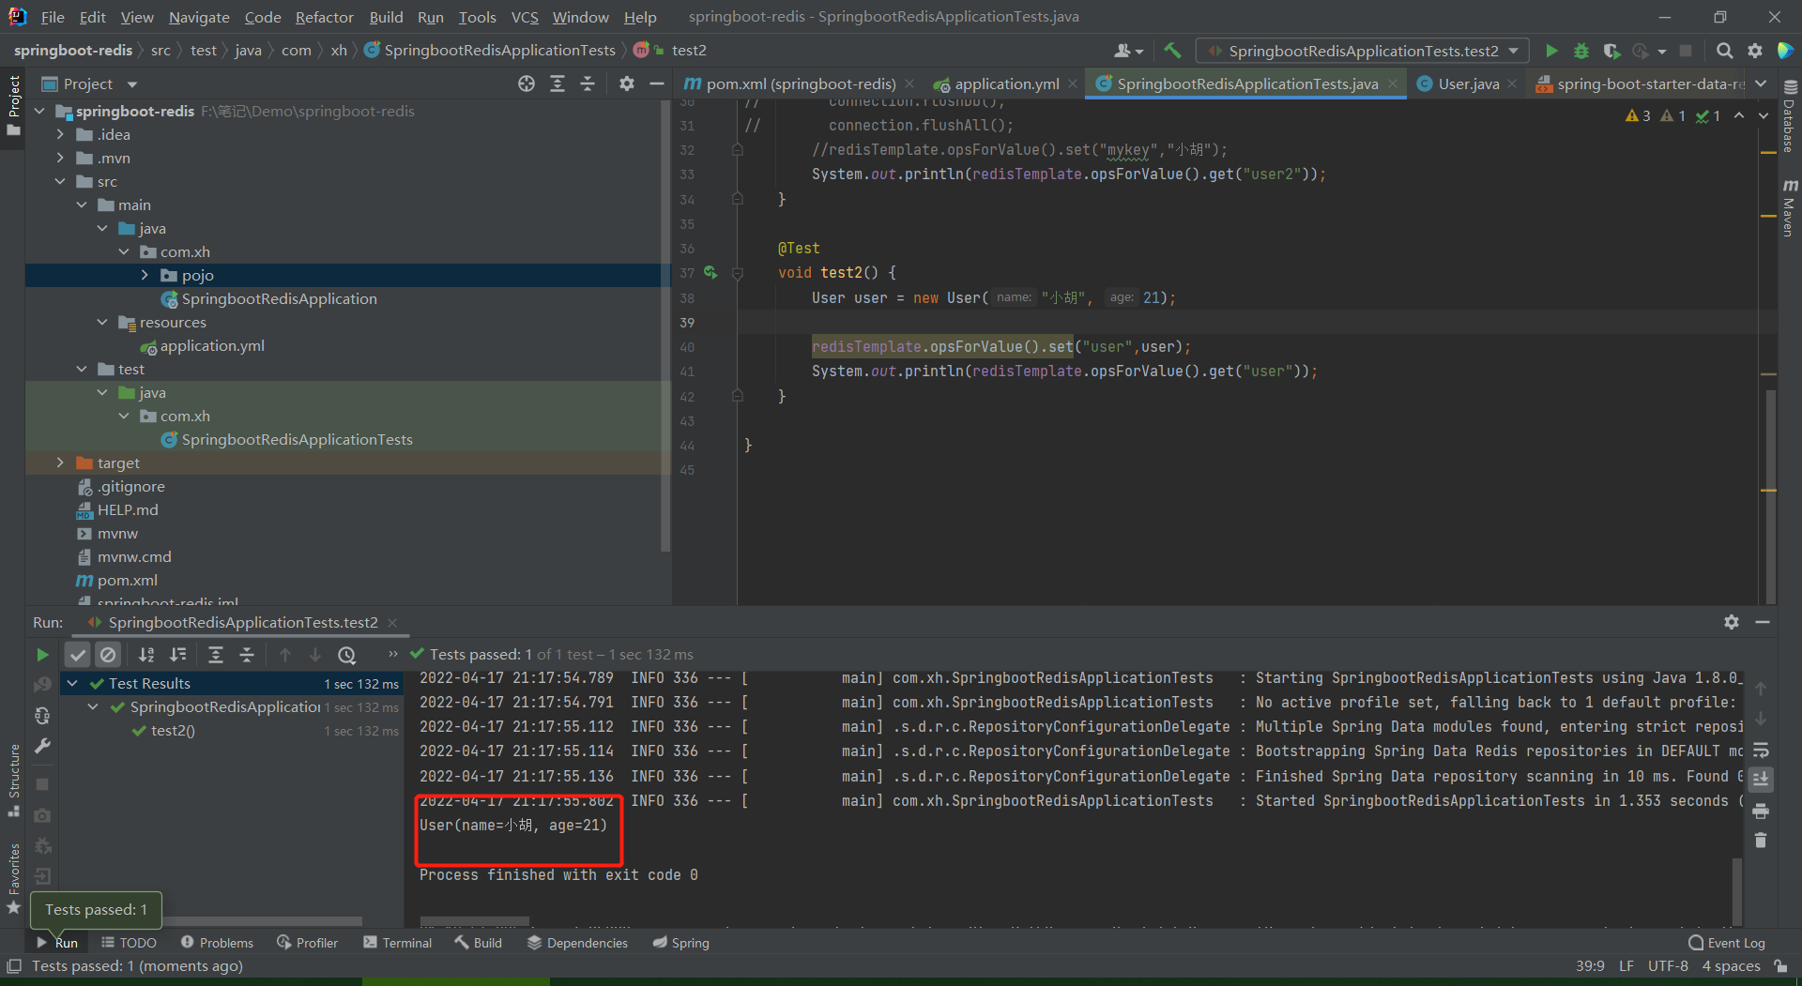Open Run panel settings gear
Viewport: 1802px width, 986px height.
tap(1732, 622)
